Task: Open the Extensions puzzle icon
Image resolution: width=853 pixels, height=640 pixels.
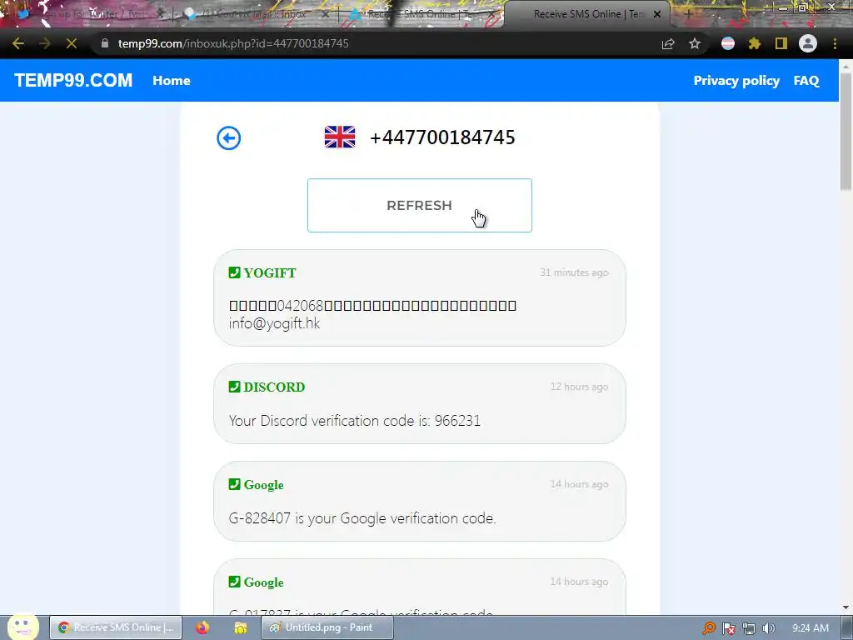Action: coord(755,43)
